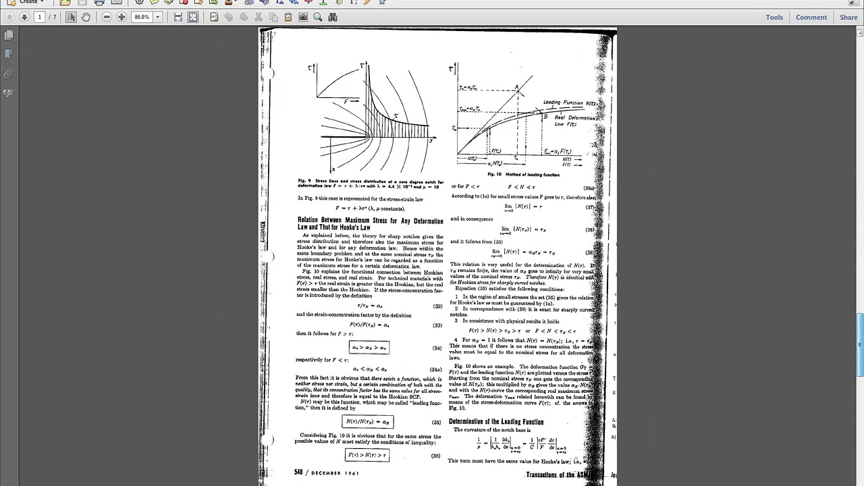
Task: Open the Page Thumbnails panel
Action: click(9, 35)
